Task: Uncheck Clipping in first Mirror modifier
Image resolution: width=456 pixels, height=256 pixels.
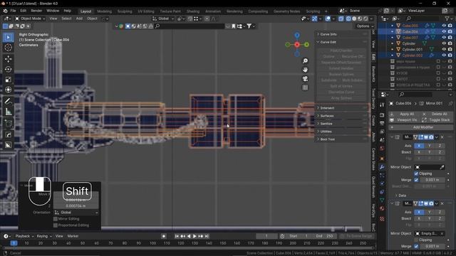Action: 416,174
